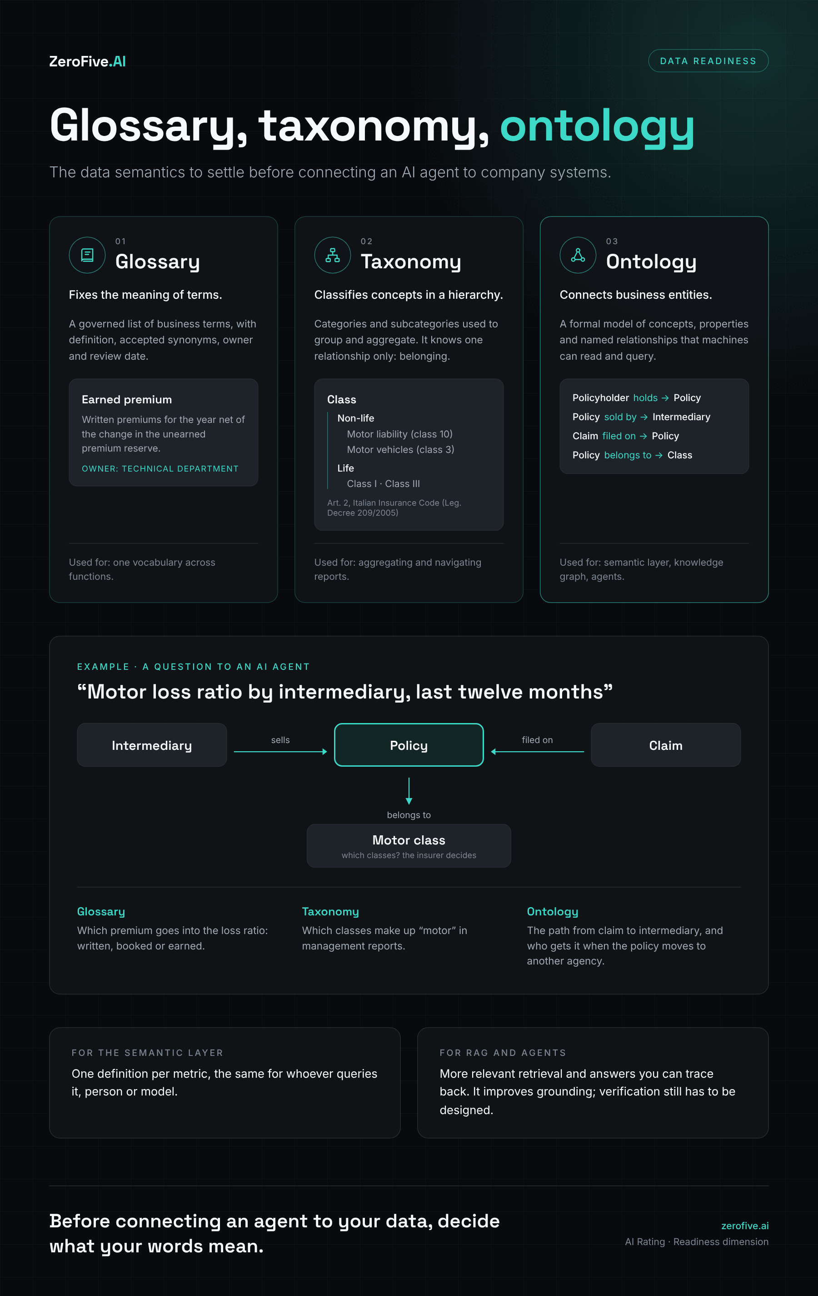The image size is (818, 1296).
Task: Click the DATA READINESS badge
Action: point(708,61)
